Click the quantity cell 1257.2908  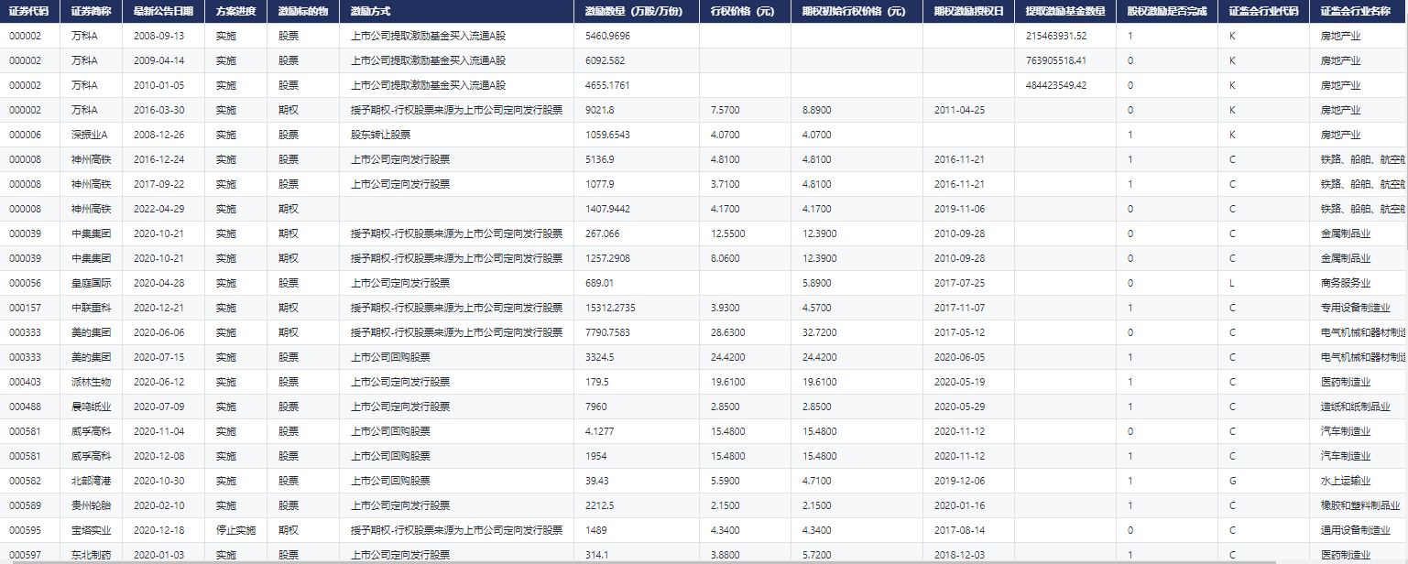607,258
